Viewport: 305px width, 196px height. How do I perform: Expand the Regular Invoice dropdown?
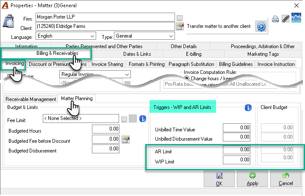point(95,74)
